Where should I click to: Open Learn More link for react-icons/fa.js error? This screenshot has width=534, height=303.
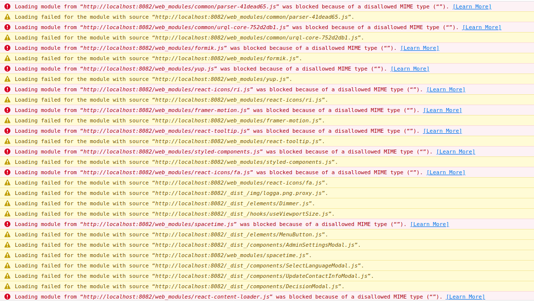pos(446,173)
